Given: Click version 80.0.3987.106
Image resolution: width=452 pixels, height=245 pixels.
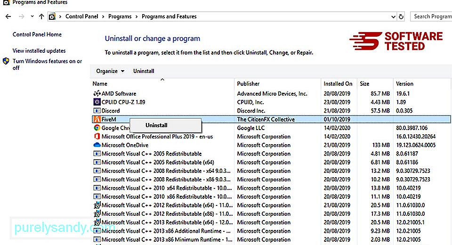Looking at the screenshot, I should click(412, 128).
